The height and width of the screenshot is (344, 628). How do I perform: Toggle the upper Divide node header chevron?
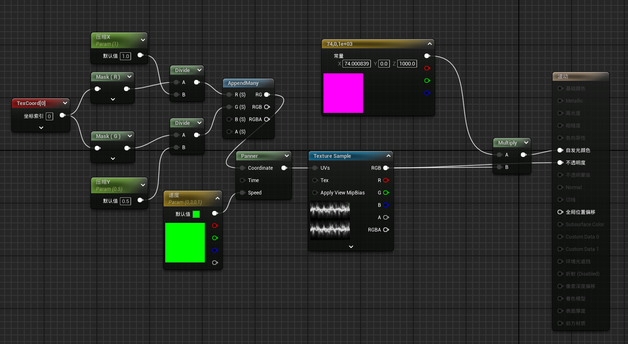(x=199, y=70)
